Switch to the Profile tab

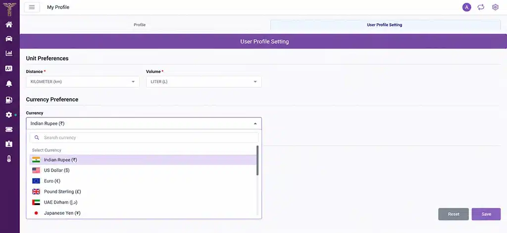tap(140, 25)
